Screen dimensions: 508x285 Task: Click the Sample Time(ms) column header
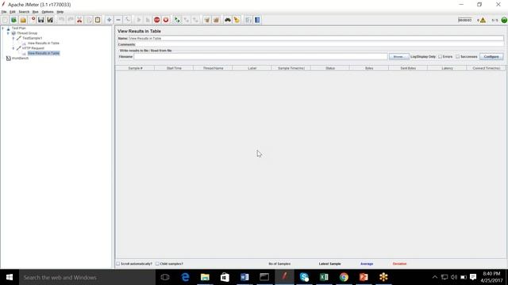pyautogui.click(x=291, y=68)
